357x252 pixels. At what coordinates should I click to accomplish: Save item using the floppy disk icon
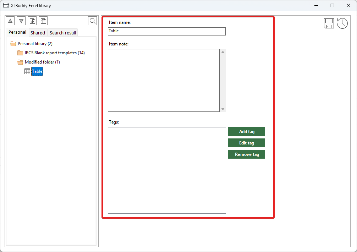tap(329, 23)
